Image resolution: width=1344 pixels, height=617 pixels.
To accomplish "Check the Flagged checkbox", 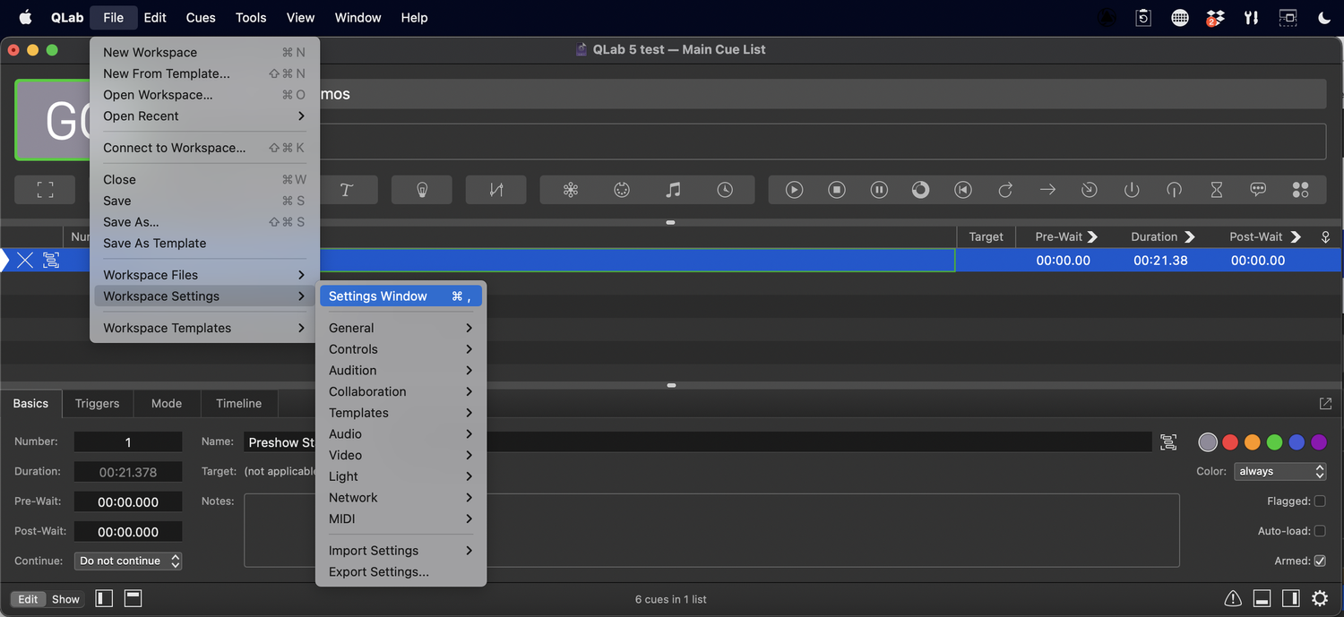I will [1321, 501].
